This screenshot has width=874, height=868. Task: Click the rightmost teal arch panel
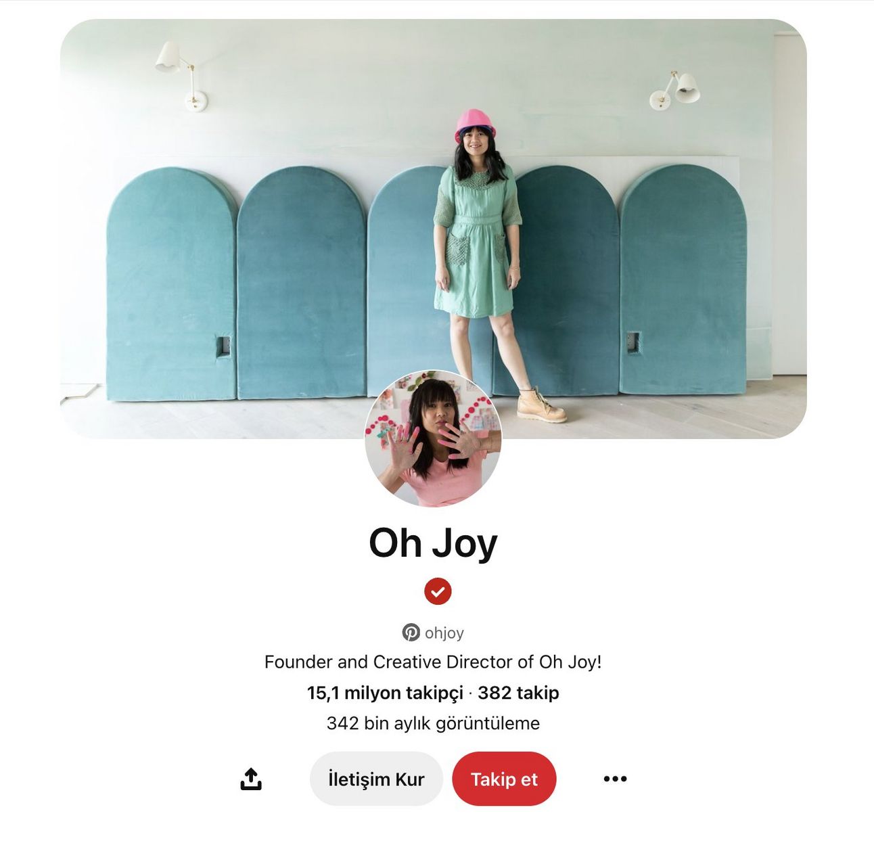coord(683,279)
